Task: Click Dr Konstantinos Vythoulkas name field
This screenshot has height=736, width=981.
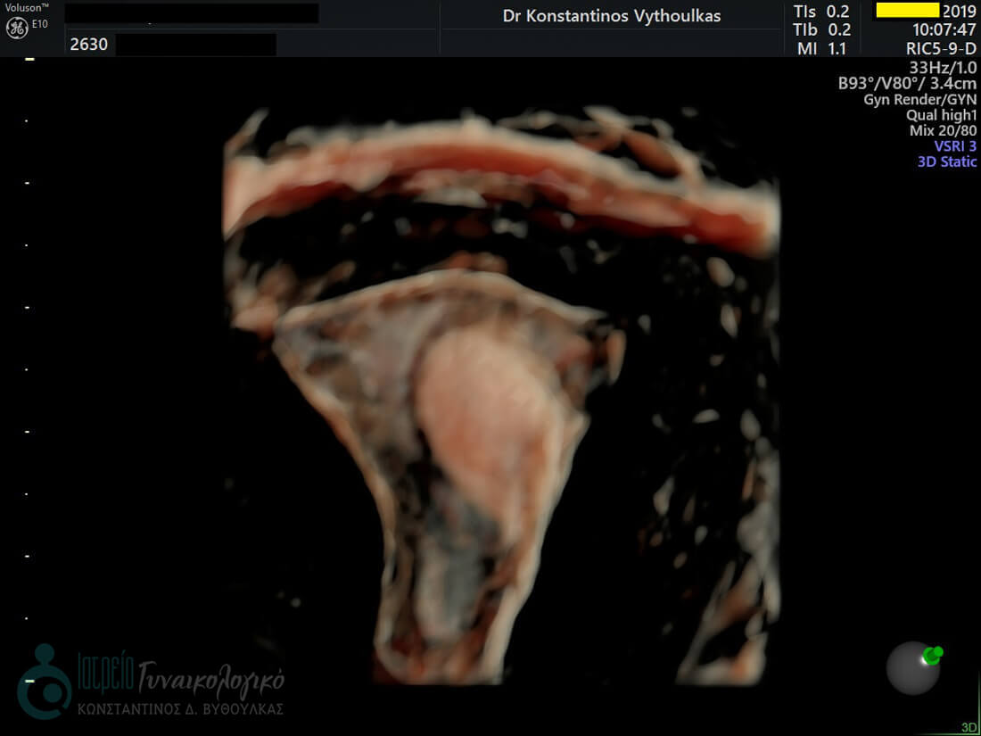Action: coord(612,16)
